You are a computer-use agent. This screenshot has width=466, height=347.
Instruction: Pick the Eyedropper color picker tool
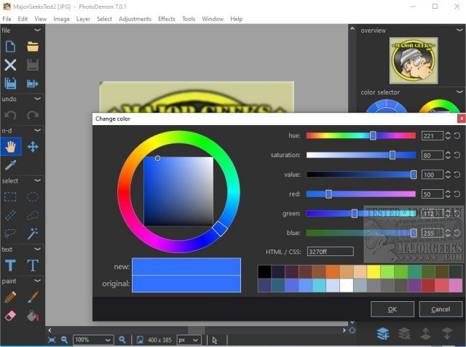(11, 165)
